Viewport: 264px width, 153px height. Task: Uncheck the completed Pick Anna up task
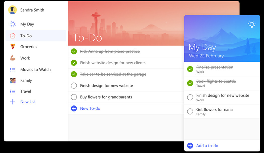(74, 51)
